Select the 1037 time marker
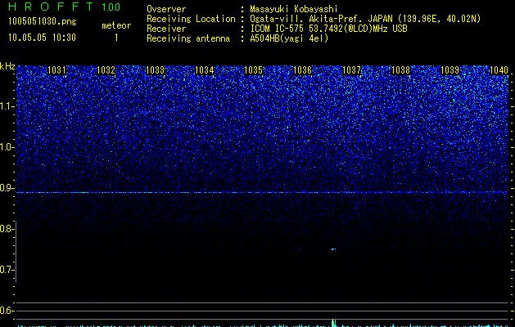The image size is (515, 327). tap(351, 70)
